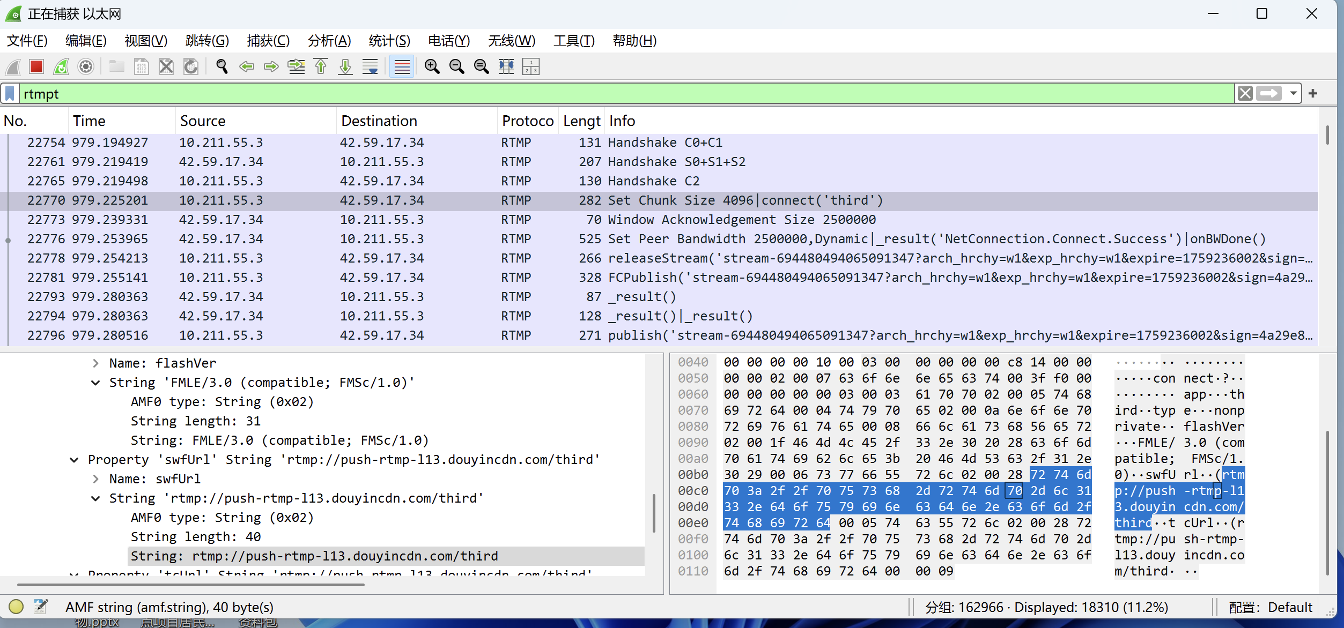This screenshot has height=628, width=1344.
Task: Go to the first packet
Action: pos(321,66)
